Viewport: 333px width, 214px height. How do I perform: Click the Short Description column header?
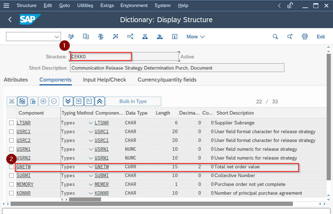(x=235, y=113)
